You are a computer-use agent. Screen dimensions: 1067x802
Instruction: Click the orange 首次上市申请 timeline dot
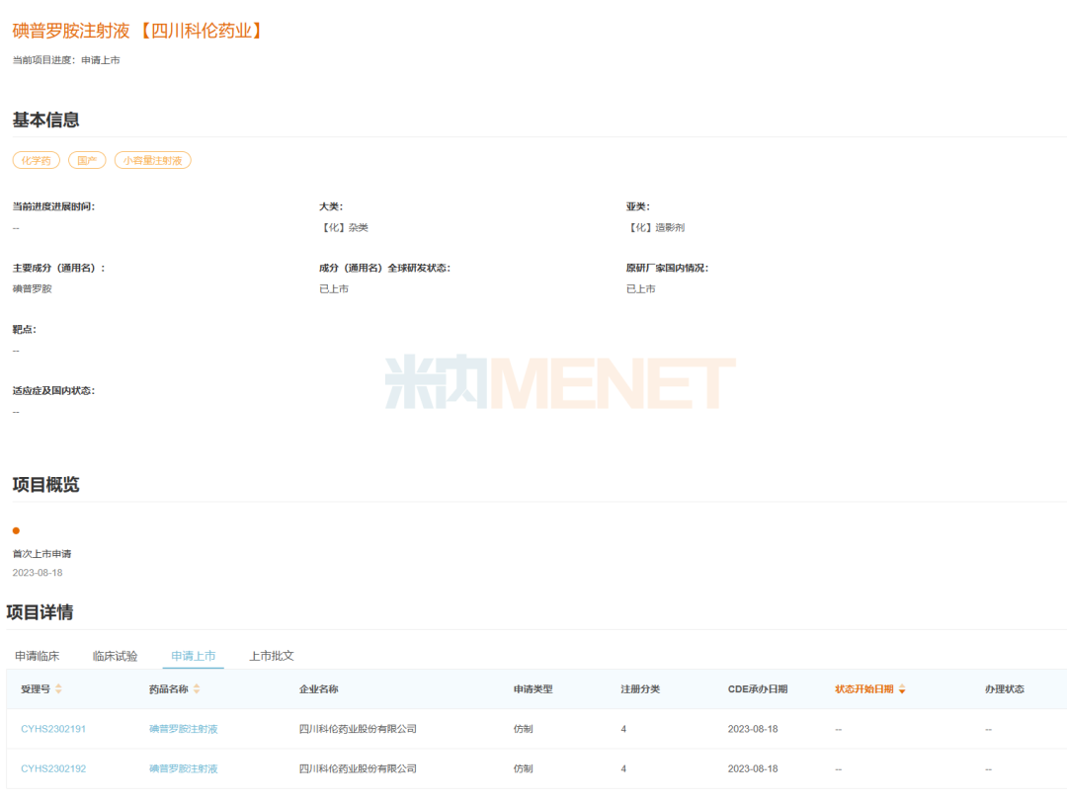coord(17,530)
